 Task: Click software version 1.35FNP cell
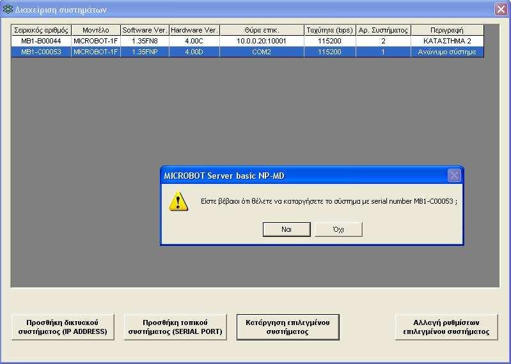(145, 52)
